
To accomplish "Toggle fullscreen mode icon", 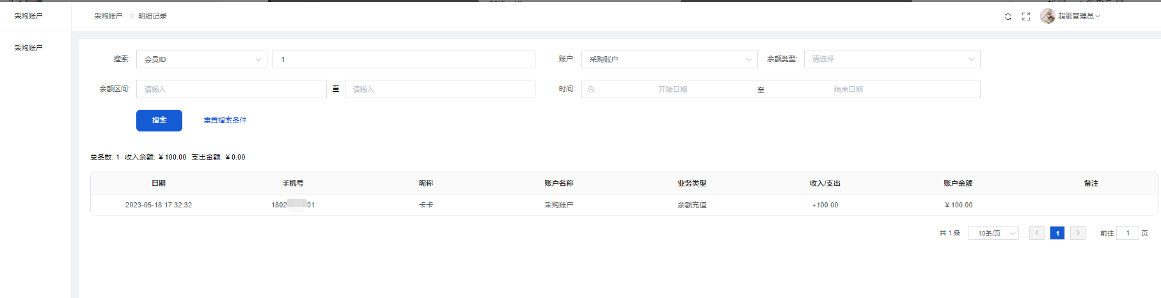I will (x=1025, y=17).
